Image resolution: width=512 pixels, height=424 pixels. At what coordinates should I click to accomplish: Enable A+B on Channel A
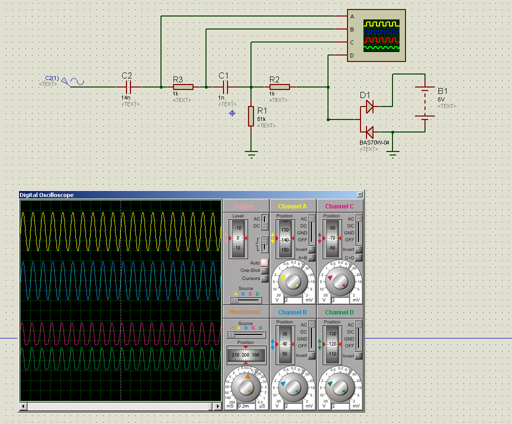[311, 257]
